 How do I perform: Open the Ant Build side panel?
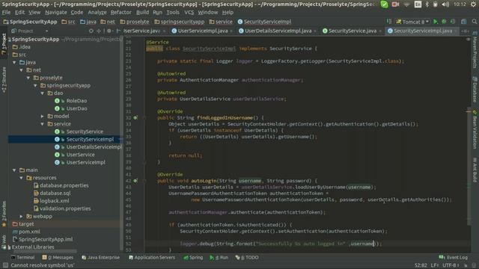point(475,170)
